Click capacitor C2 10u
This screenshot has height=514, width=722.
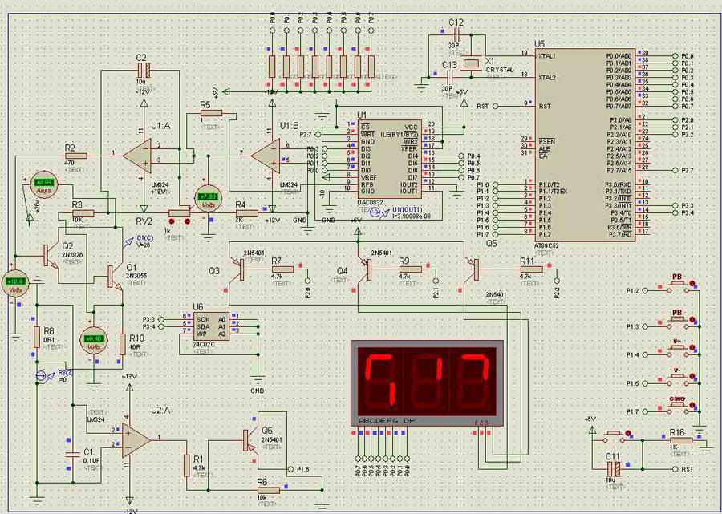144,70
